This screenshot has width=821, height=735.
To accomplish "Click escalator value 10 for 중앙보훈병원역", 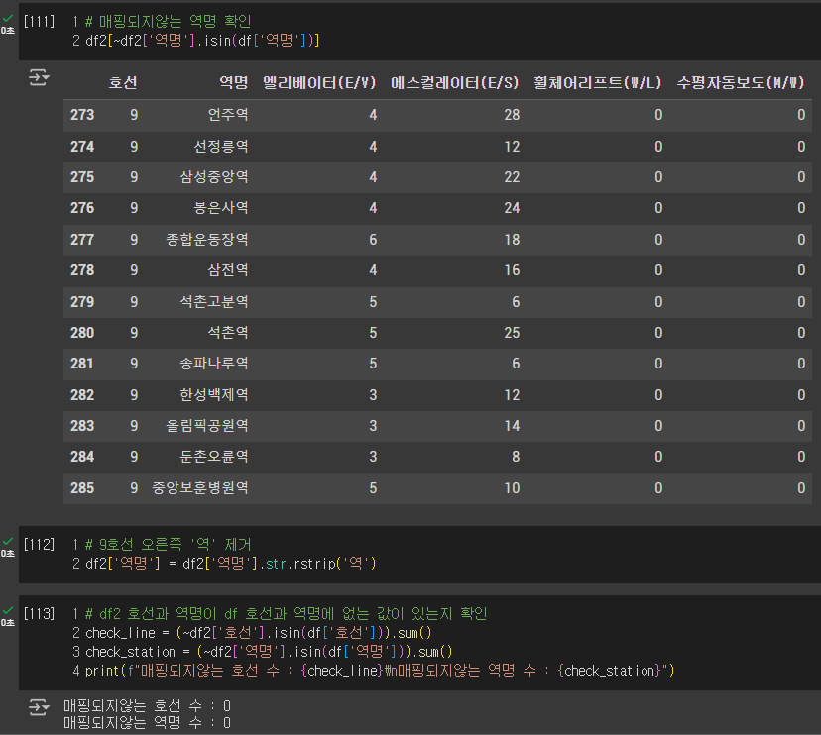I will (x=512, y=488).
